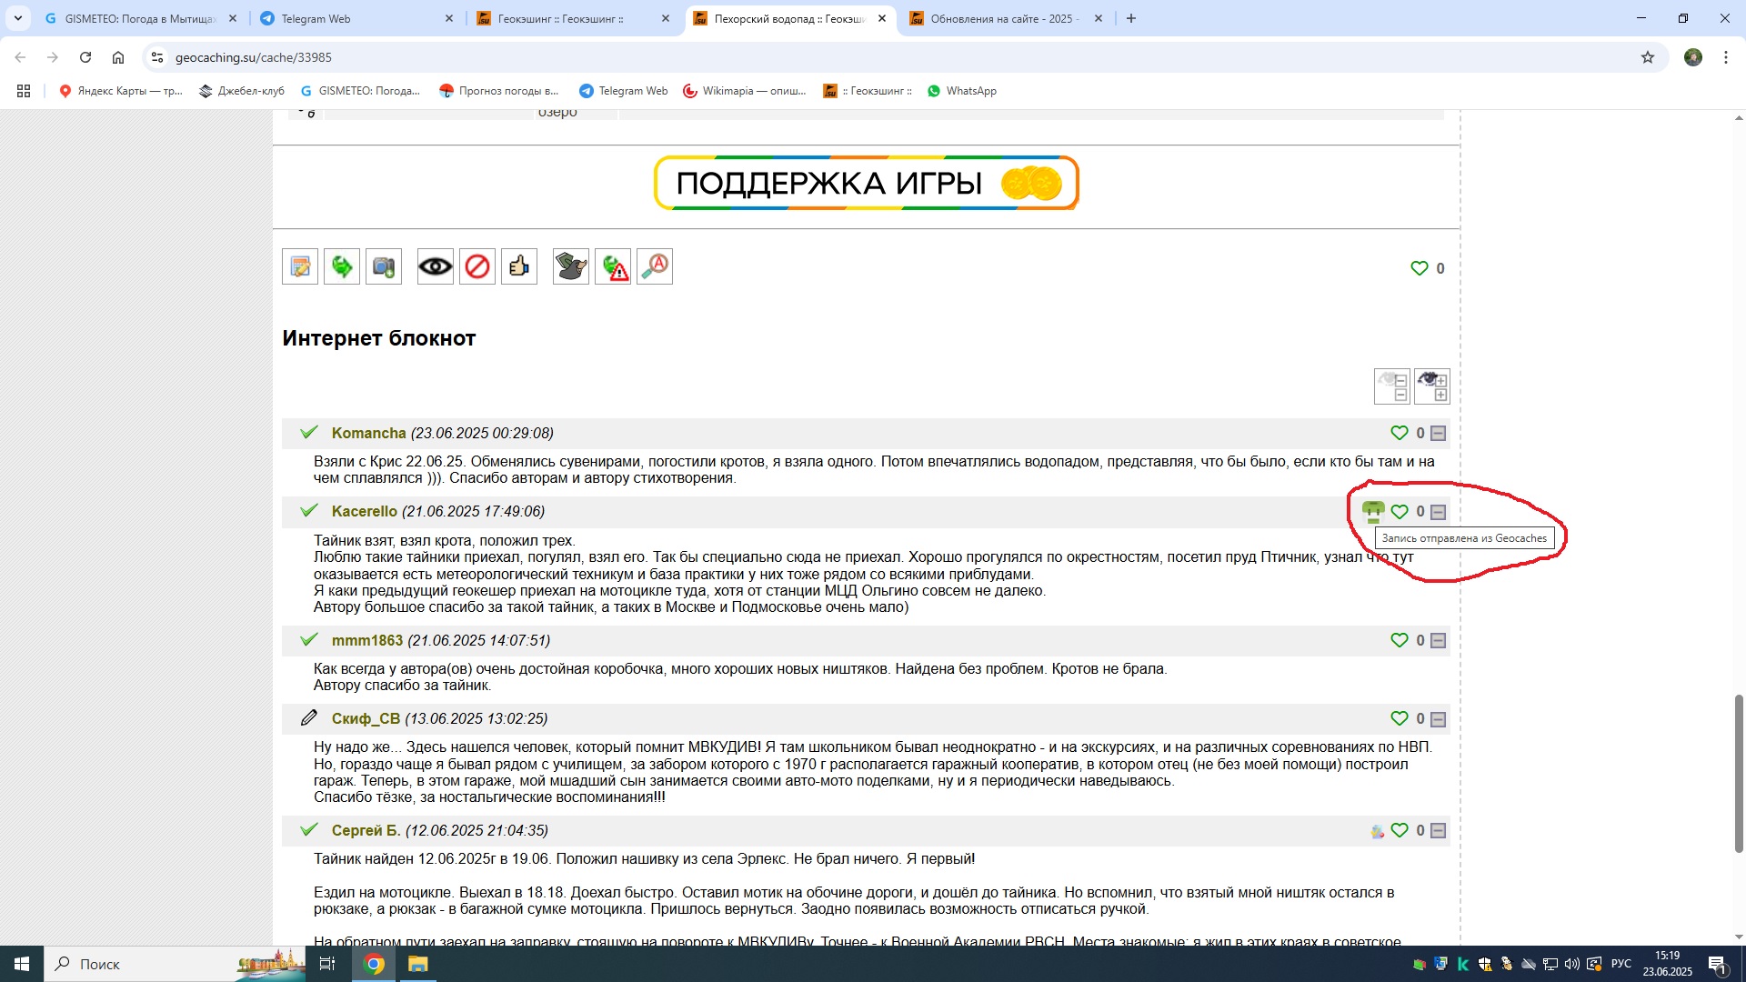
Task: Click the black eye watch icon
Action: (436, 266)
